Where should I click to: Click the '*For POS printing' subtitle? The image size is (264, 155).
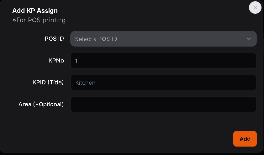39,20
